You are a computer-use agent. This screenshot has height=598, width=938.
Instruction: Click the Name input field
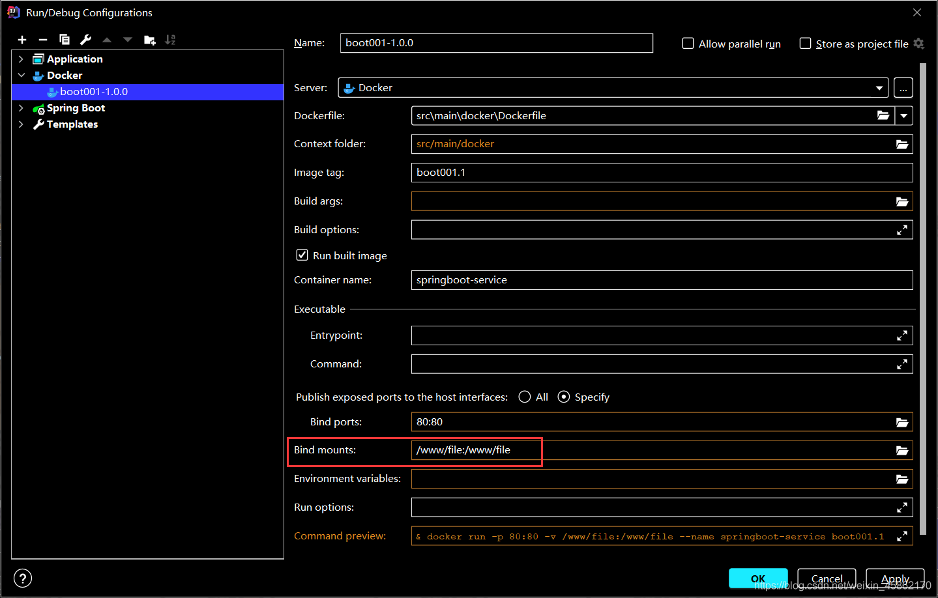(x=497, y=43)
